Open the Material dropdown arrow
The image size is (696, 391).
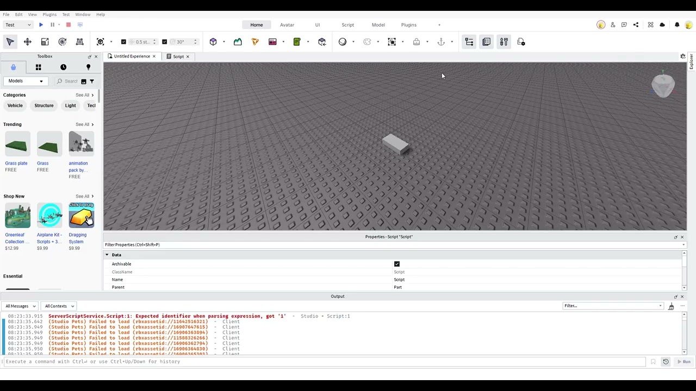click(x=353, y=42)
